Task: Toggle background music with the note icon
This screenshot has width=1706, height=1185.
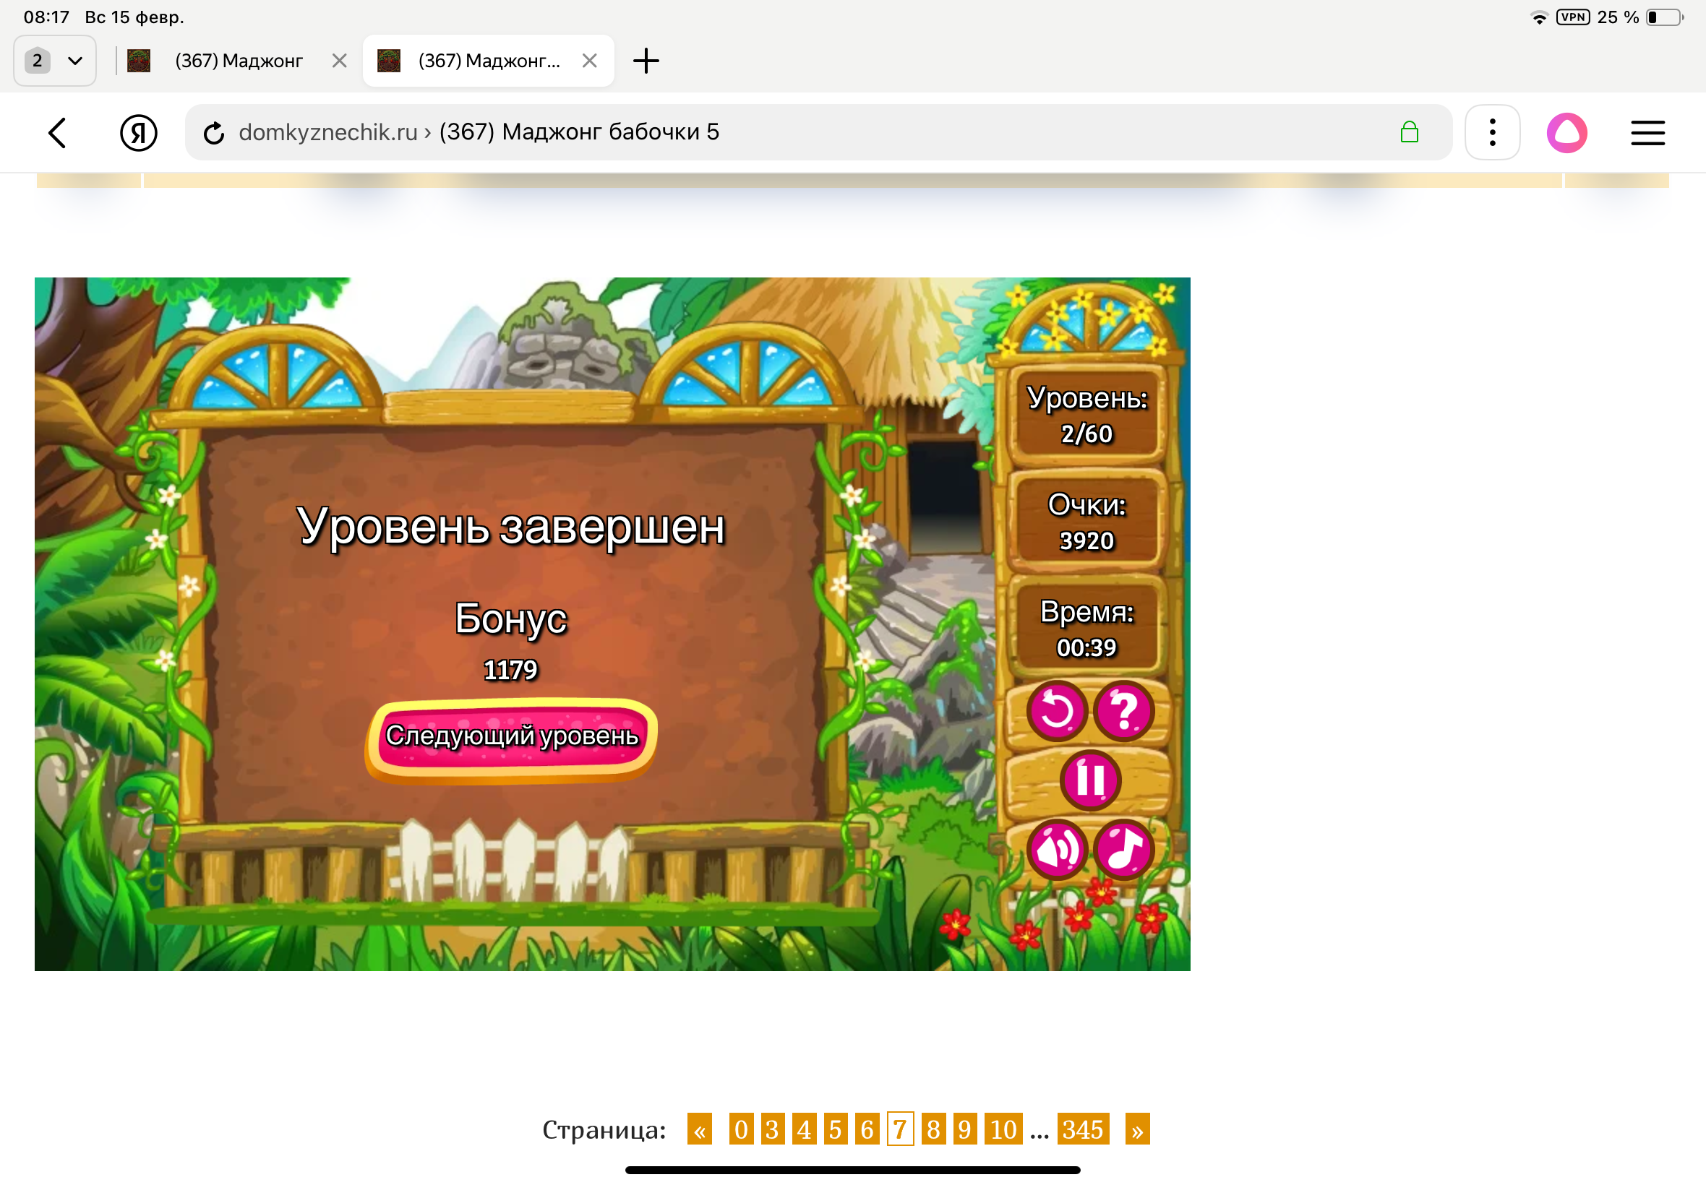Action: (x=1123, y=849)
